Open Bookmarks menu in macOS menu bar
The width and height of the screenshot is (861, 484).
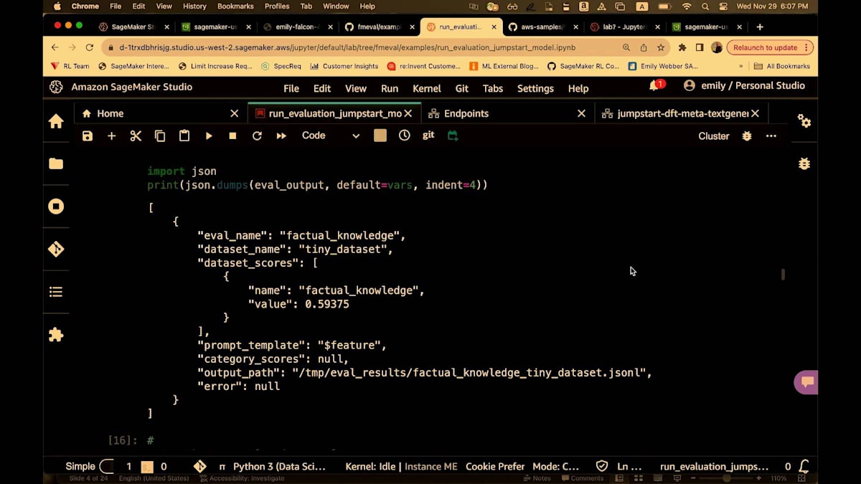[x=235, y=6]
